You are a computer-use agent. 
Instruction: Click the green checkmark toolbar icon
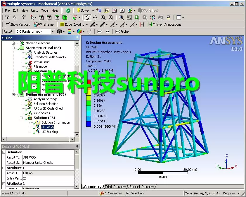[68, 10]
